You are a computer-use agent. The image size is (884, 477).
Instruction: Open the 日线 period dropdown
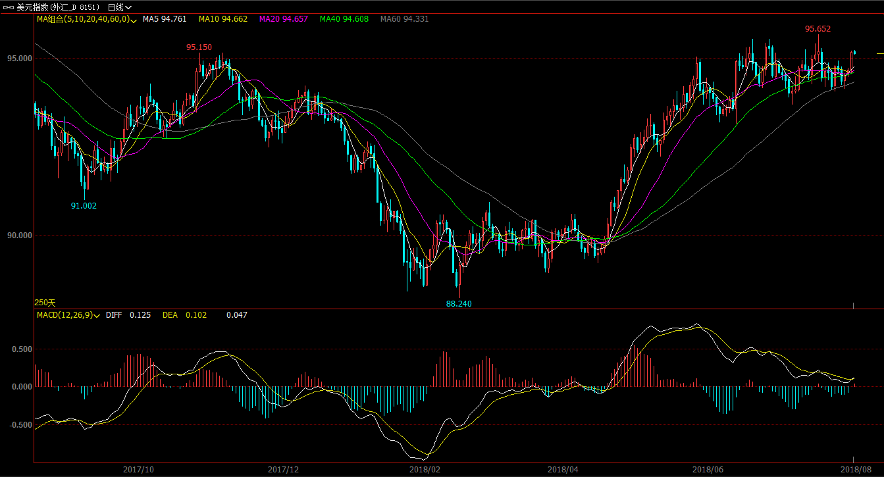118,7
